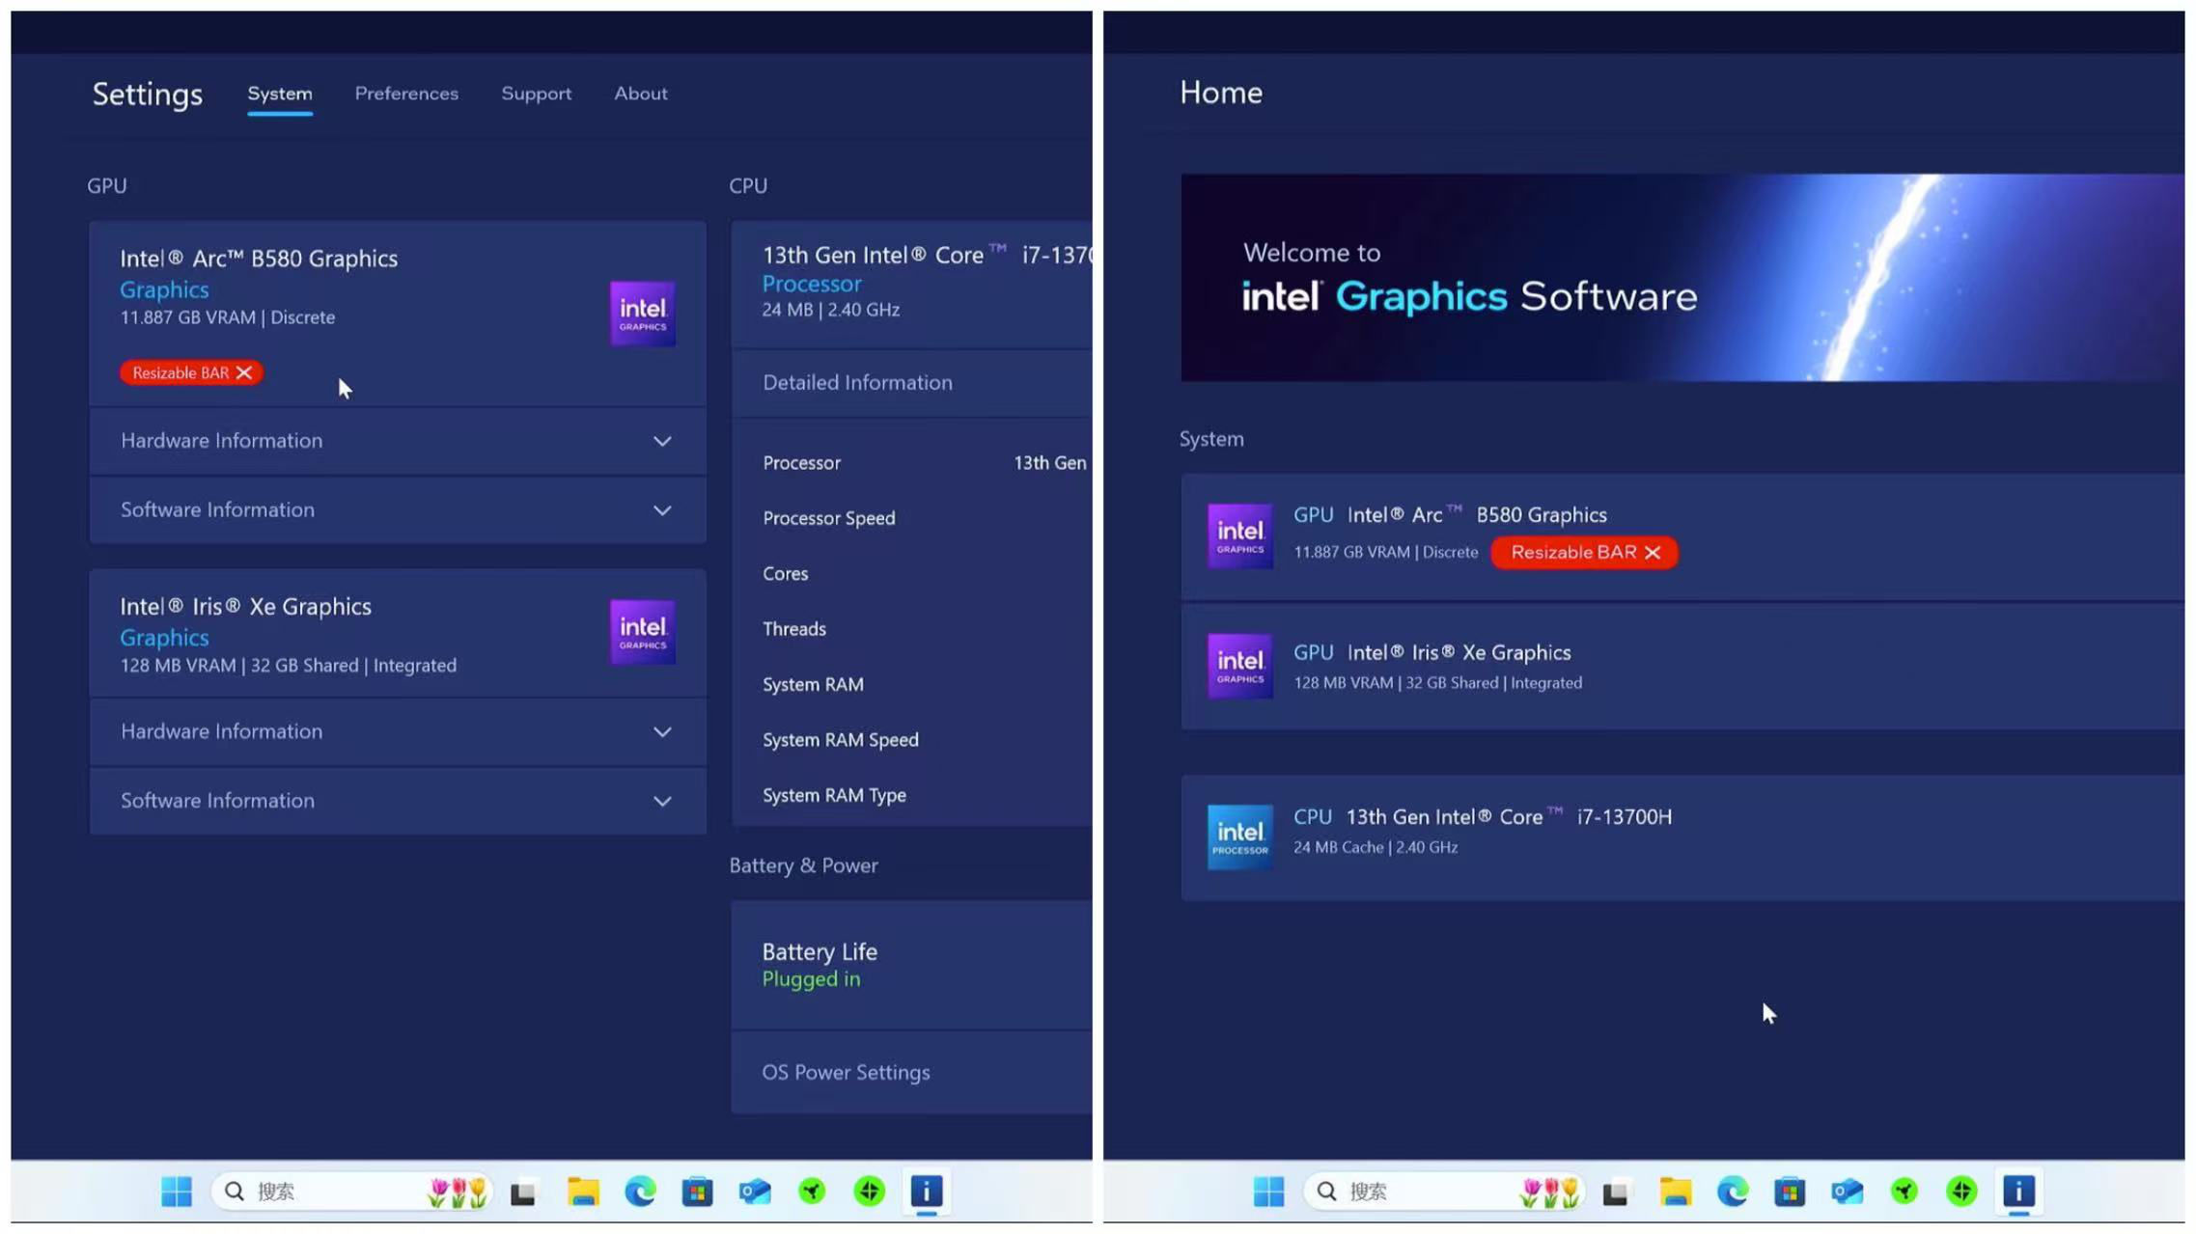The width and height of the screenshot is (2196, 1234).
Task: Launch Microsoft Edge from right taskbar
Action: click(1732, 1193)
